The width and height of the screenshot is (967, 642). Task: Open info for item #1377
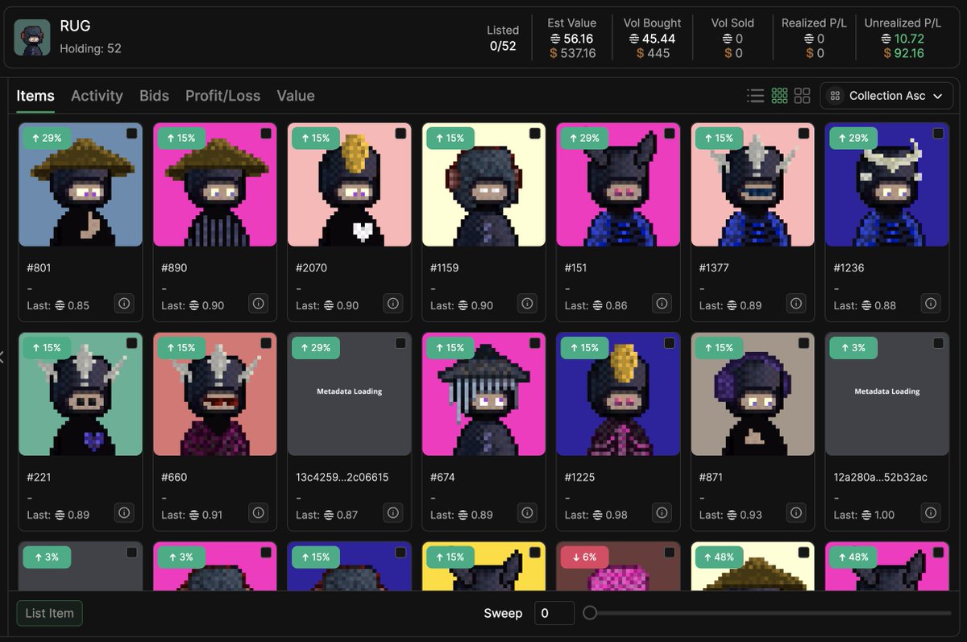pos(797,304)
